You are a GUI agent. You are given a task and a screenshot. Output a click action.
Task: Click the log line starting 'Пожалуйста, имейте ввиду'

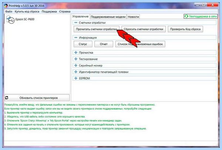(x=80, y=105)
